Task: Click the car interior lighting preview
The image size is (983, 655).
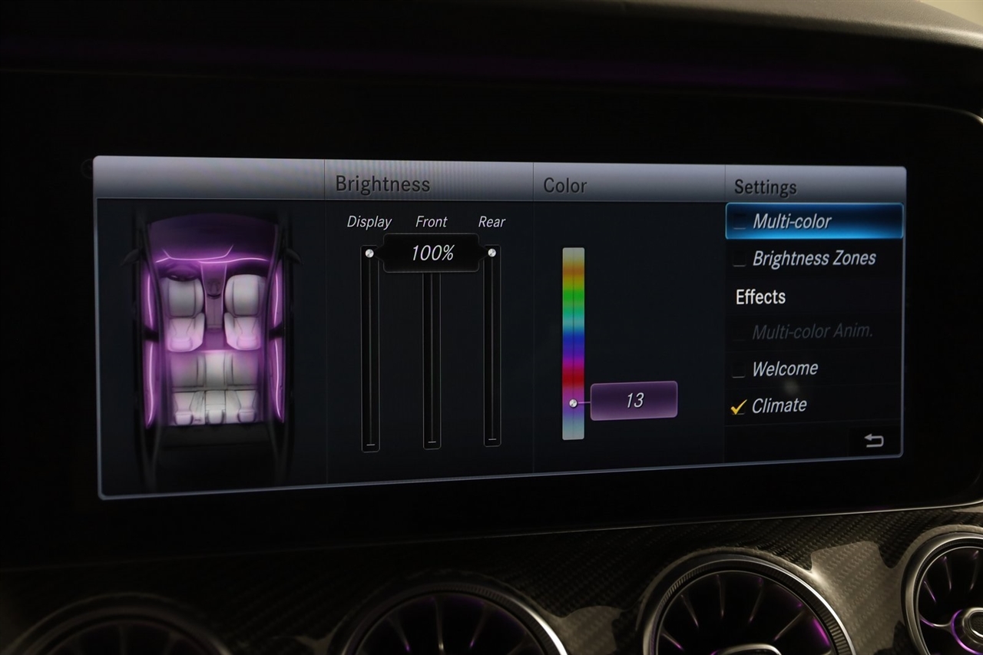Action: point(213,323)
